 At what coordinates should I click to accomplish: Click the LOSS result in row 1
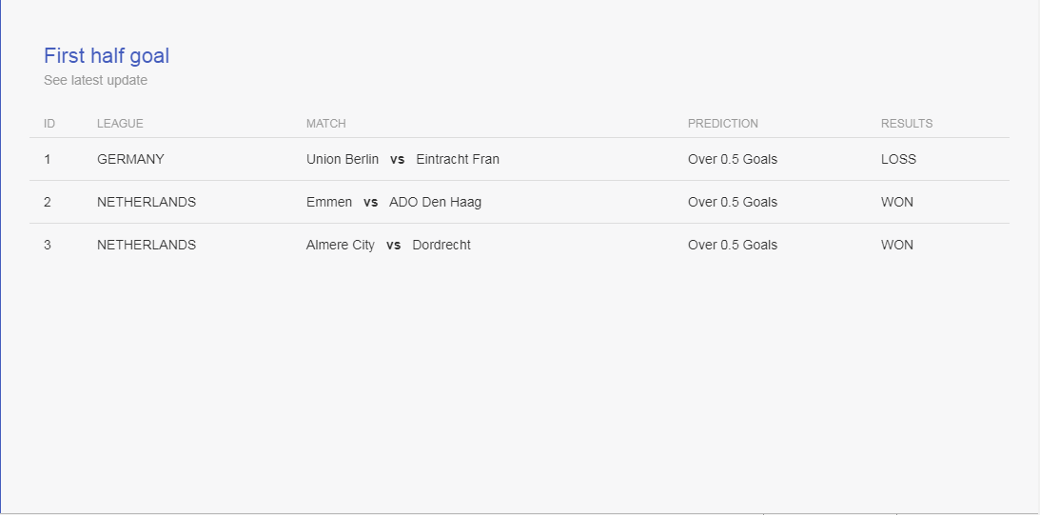(898, 159)
